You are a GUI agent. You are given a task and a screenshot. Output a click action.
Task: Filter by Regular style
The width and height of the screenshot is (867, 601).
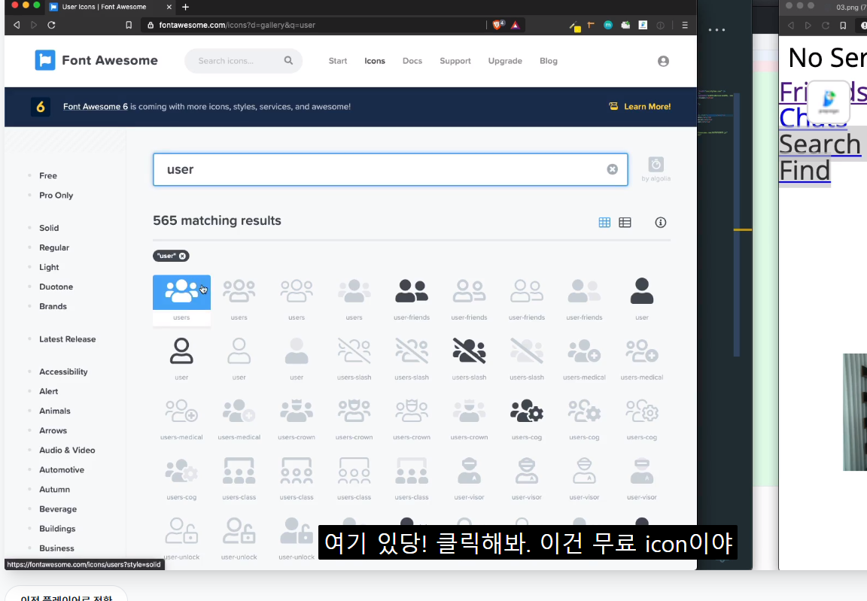54,247
